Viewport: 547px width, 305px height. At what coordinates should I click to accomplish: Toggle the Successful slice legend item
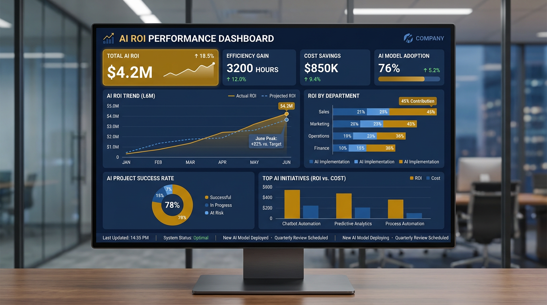click(218, 197)
